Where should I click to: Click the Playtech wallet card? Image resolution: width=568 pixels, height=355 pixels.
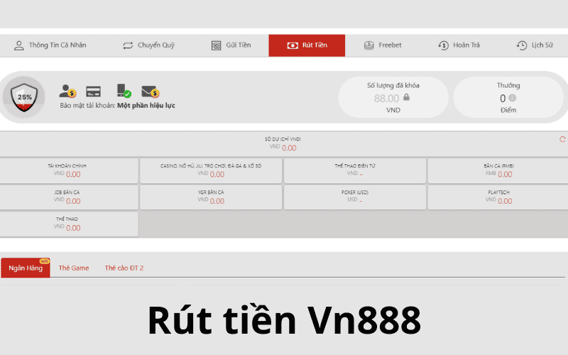coord(498,197)
